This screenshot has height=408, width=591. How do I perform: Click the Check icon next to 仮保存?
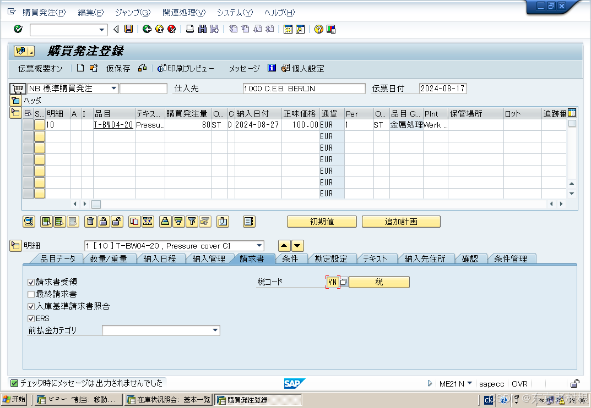[143, 68]
